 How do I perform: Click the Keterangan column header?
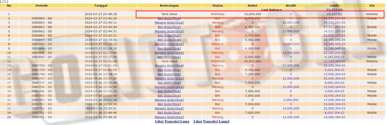pyautogui.click(x=169, y=6)
